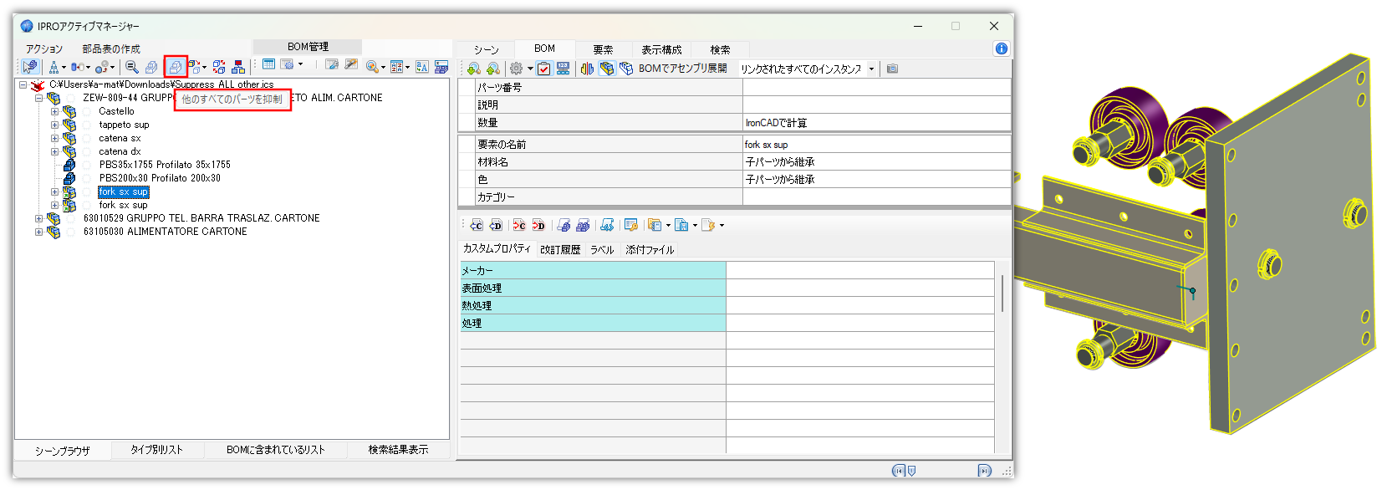1377x490 pixels.
Task: Click the selection arrow tool icon
Action: 29,67
